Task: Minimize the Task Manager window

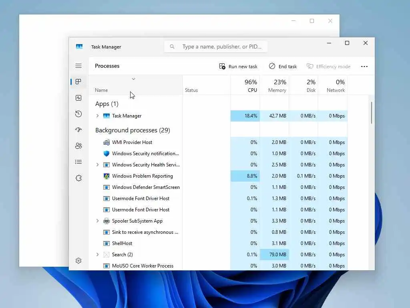Action: (329, 43)
